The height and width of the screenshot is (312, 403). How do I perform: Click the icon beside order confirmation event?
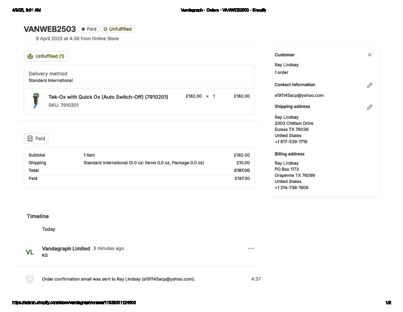click(x=30, y=279)
